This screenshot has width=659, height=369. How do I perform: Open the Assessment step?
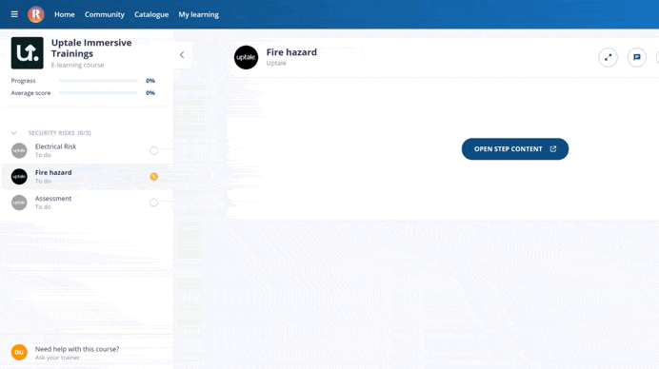click(86, 203)
